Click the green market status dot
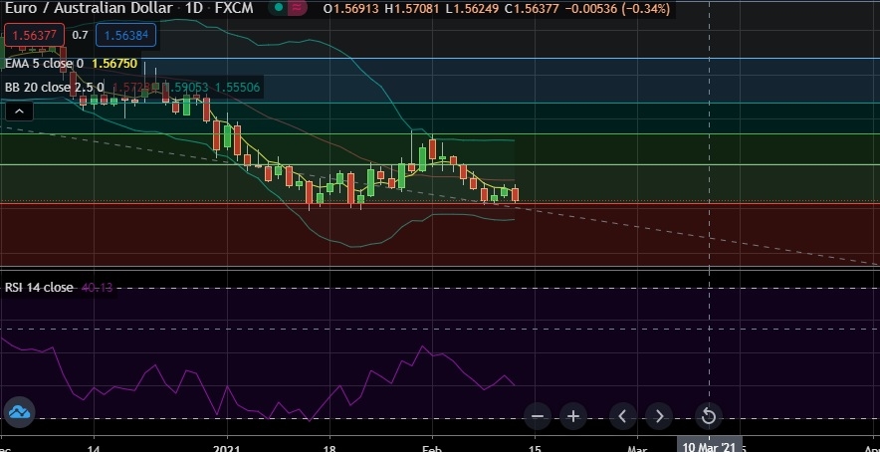The width and height of the screenshot is (880, 452). [x=279, y=9]
